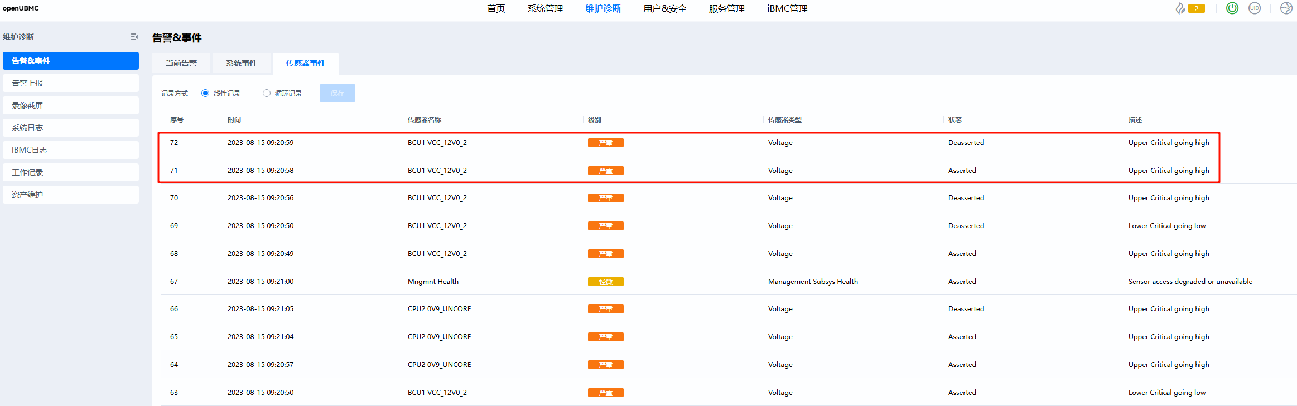The height and width of the screenshot is (406, 1297).
Task: Select the 循环记录 radio button
Action: [267, 93]
